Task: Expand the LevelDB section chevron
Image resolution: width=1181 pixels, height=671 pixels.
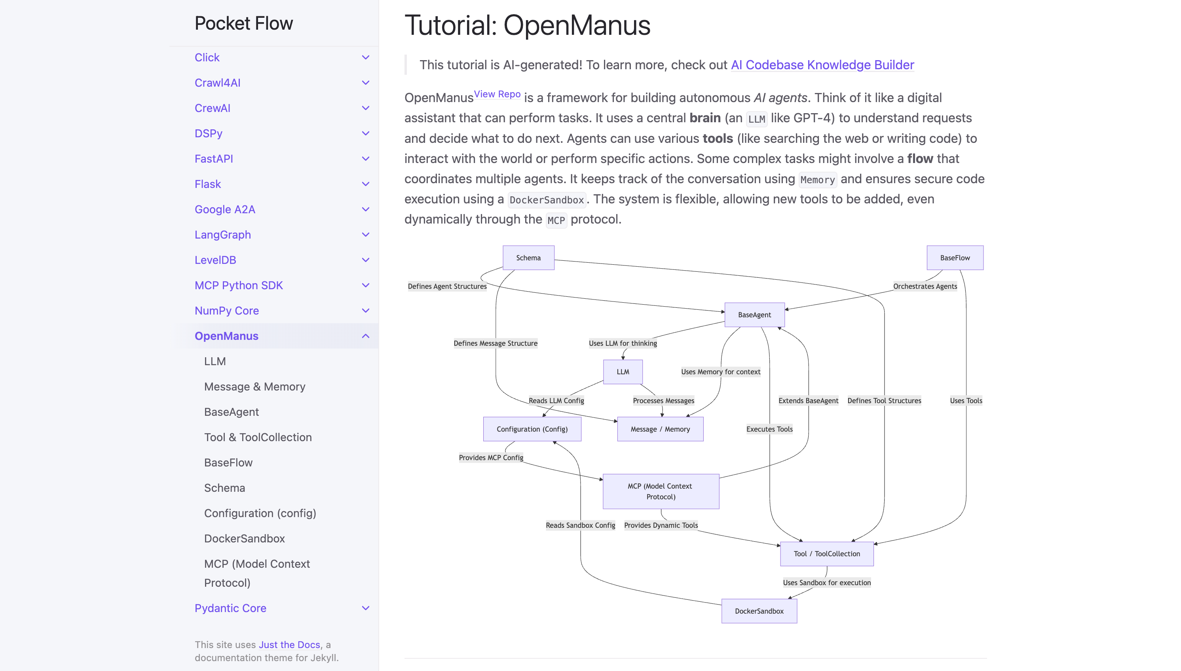Action: [x=366, y=260]
